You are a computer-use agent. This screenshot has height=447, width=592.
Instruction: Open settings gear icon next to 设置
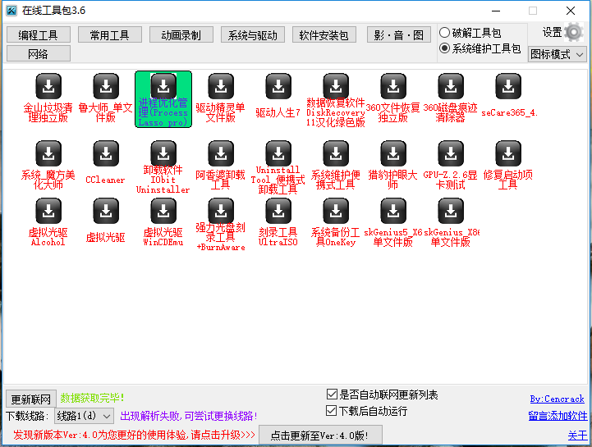pyautogui.click(x=573, y=33)
